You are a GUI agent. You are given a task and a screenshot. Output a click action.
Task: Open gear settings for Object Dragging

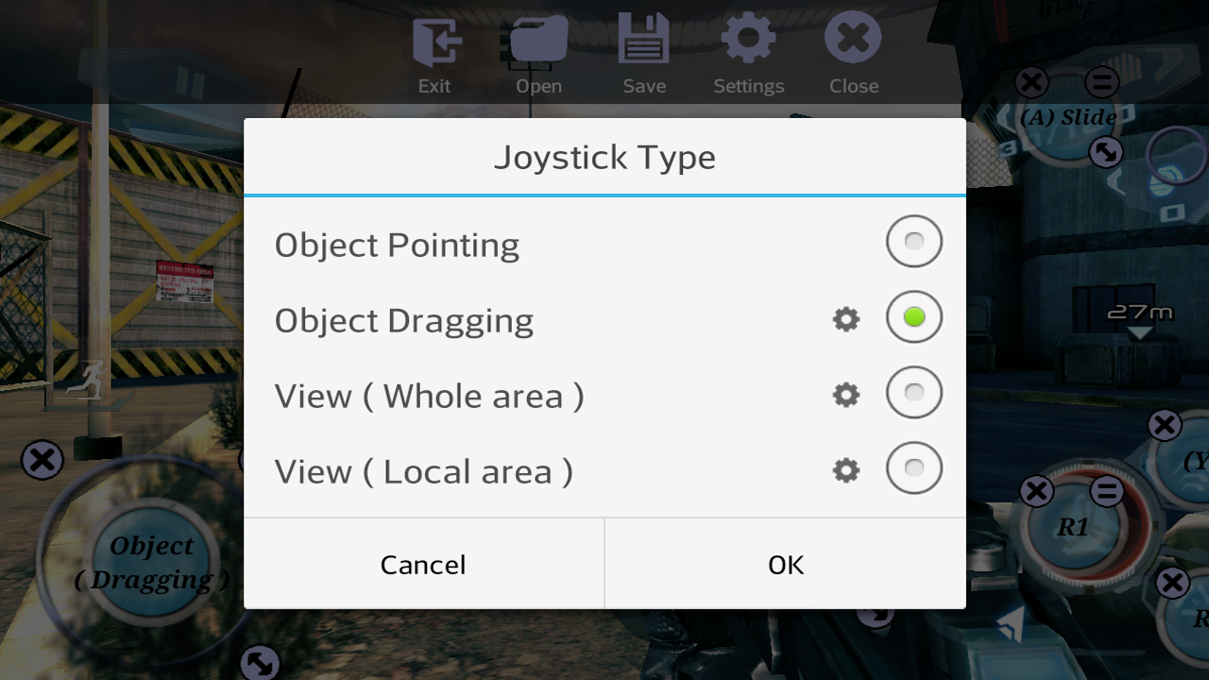846,319
